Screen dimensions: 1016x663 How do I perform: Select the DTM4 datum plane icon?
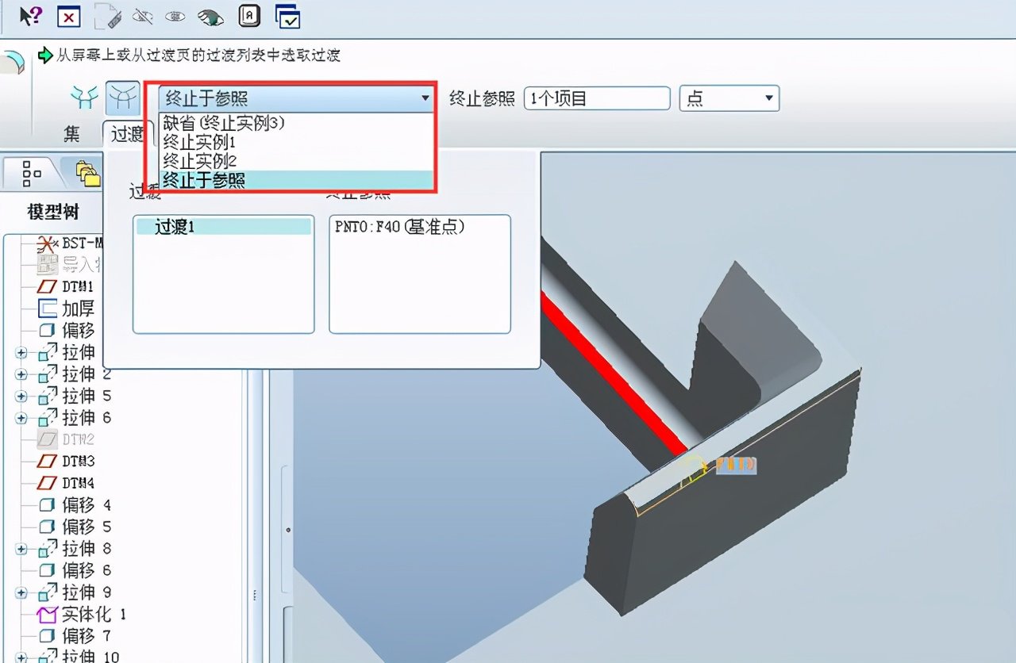48,483
